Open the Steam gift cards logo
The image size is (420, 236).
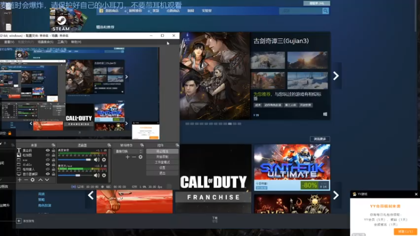[x=68, y=20]
